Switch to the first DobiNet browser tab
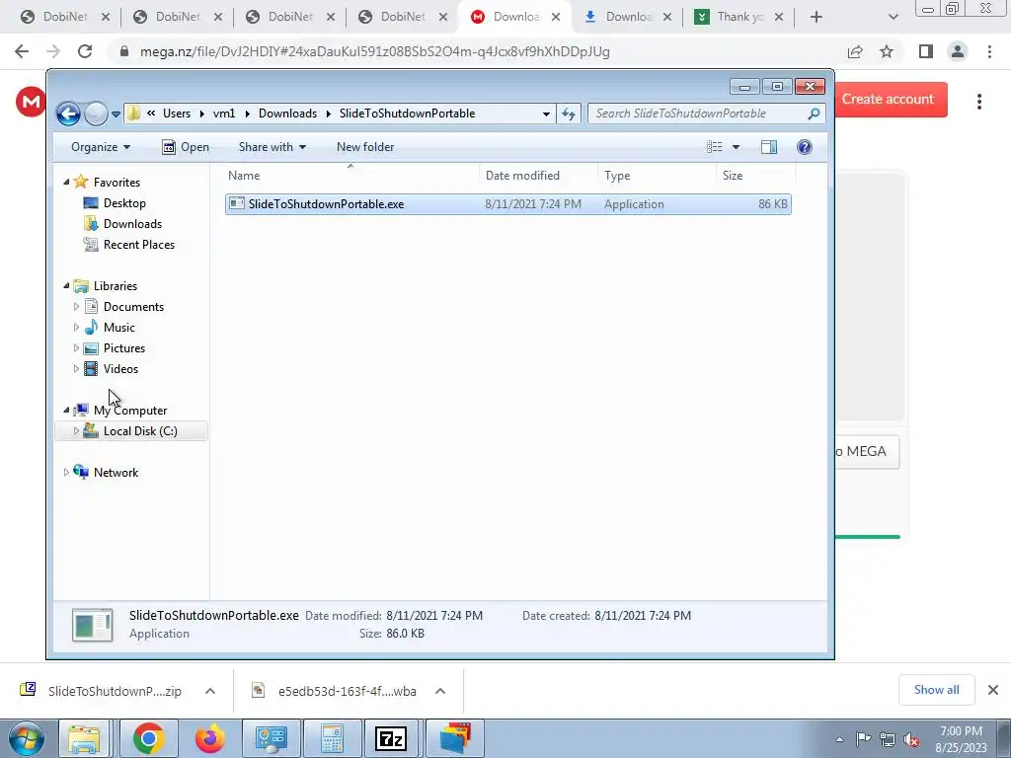The height and width of the screenshot is (758, 1011). click(x=64, y=17)
